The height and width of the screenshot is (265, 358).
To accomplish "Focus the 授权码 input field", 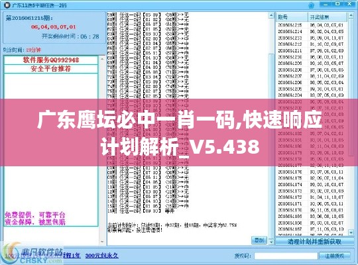I will pos(286,256).
